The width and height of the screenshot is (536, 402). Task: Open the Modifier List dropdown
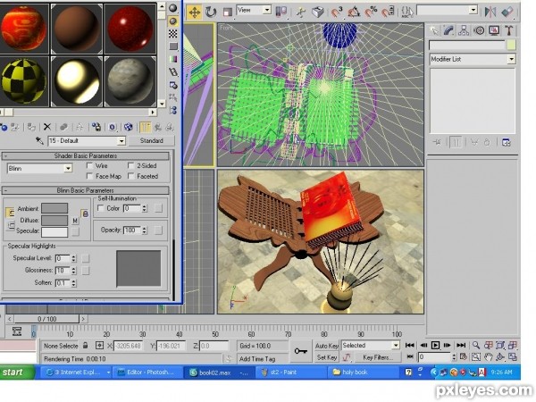coord(511,59)
